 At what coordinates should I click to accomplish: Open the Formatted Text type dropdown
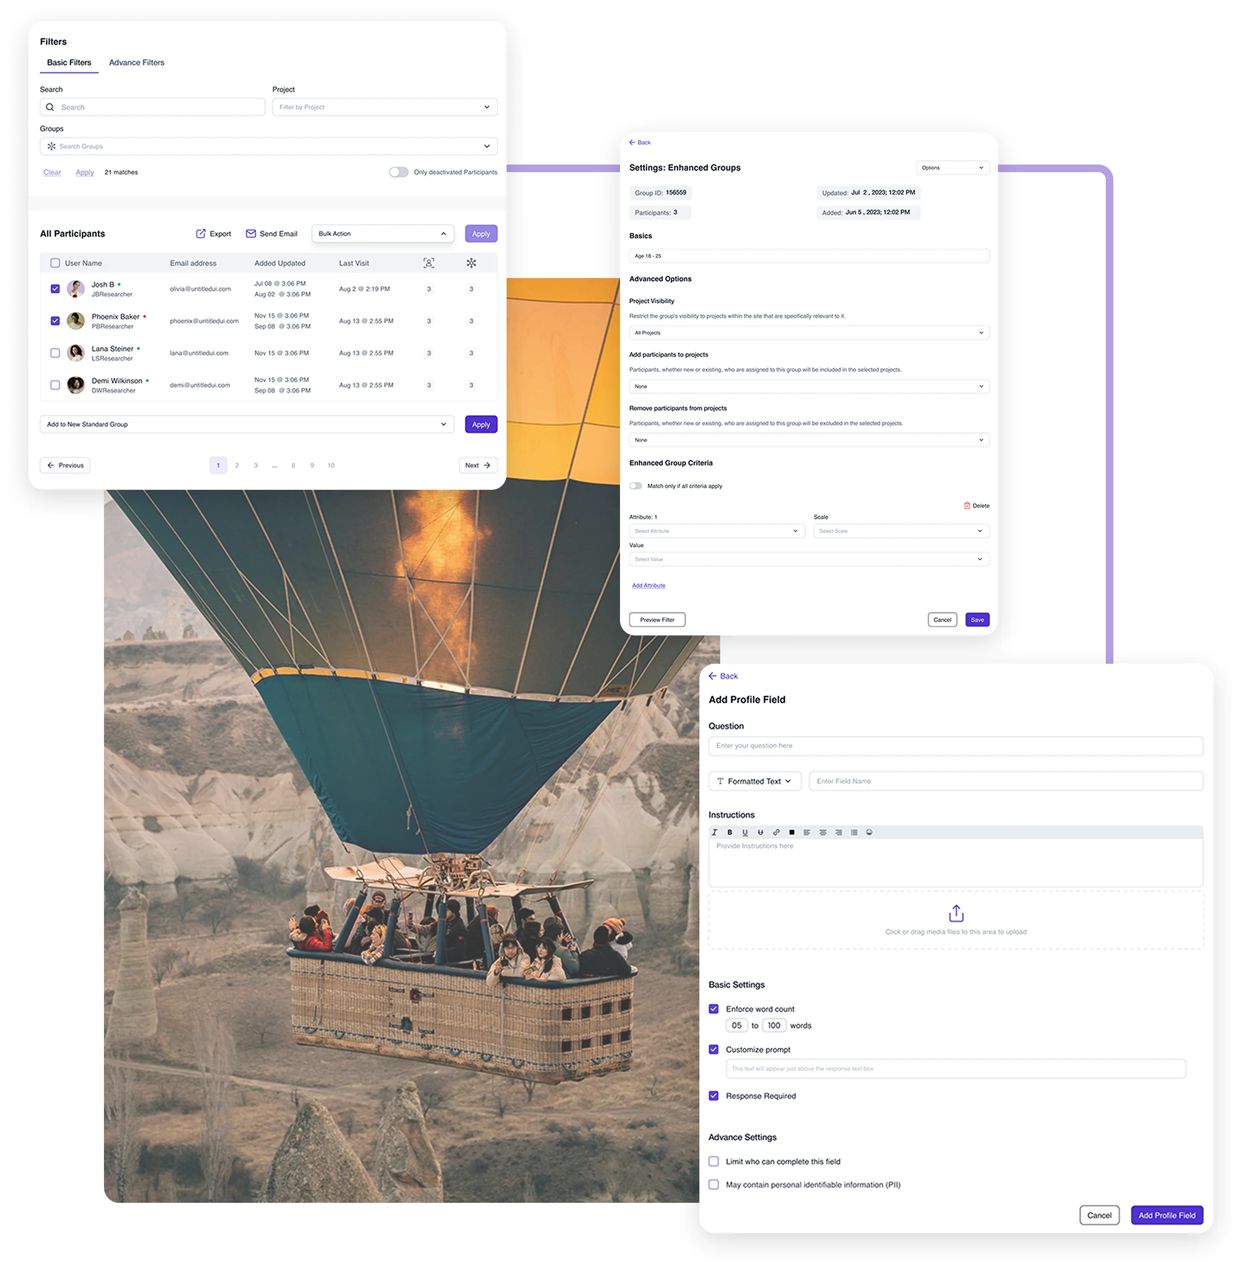coord(754,781)
